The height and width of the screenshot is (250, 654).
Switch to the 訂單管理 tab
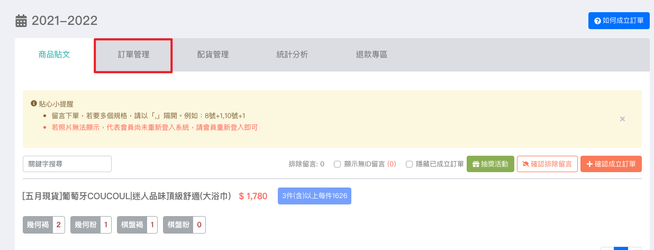pyautogui.click(x=133, y=55)
